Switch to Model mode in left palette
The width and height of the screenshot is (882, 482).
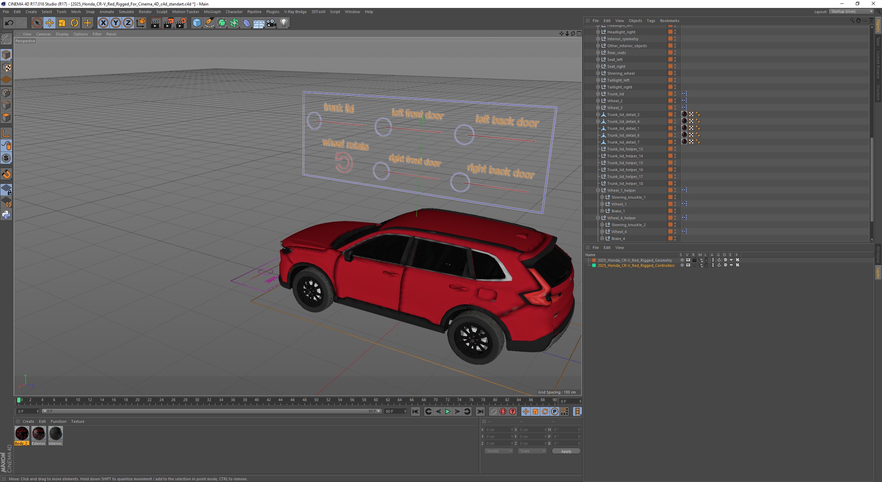click(6, 55)
